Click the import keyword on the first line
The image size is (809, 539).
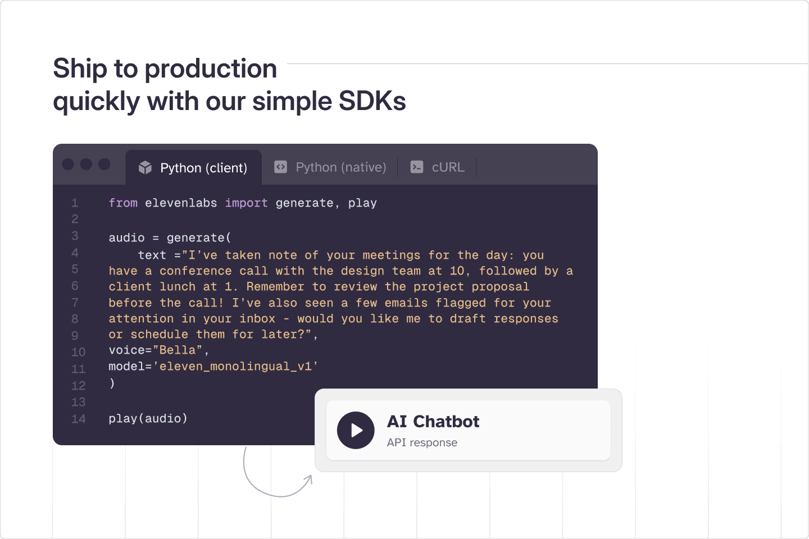point(246,203)
